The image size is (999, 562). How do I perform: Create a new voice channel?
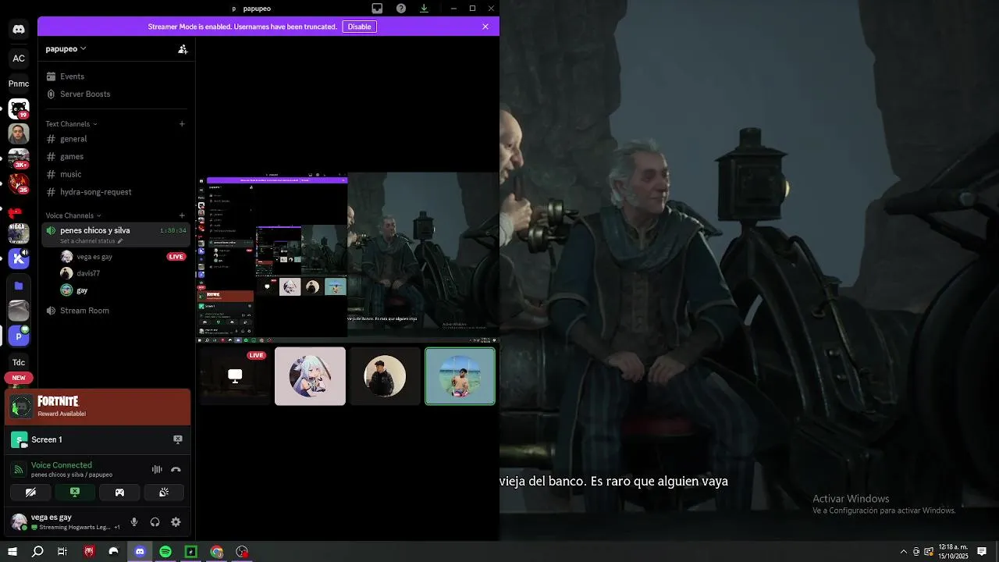pyautogui.click(x=182, y=215)
